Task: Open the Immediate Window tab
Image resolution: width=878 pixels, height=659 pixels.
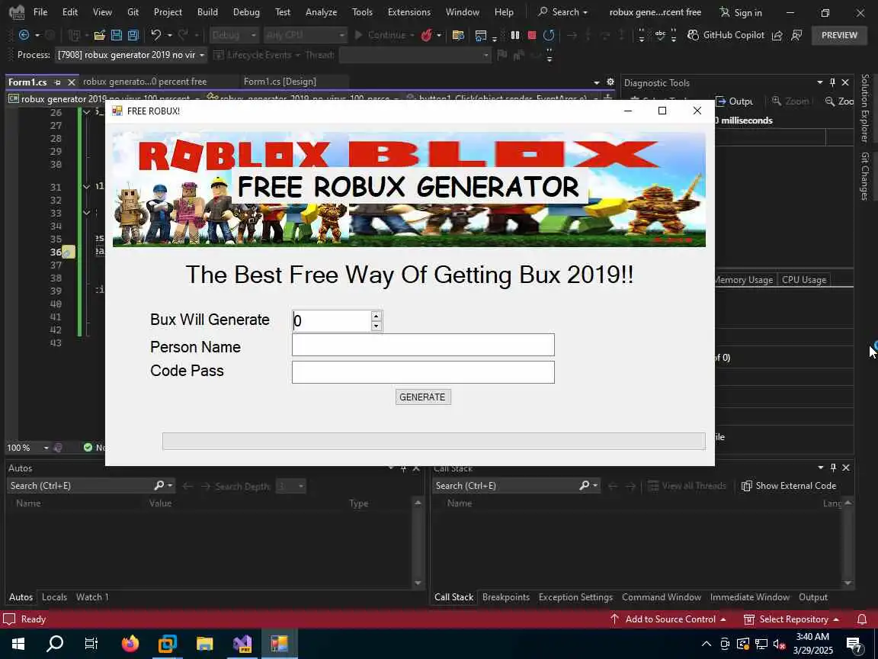Action: [750, 596]
